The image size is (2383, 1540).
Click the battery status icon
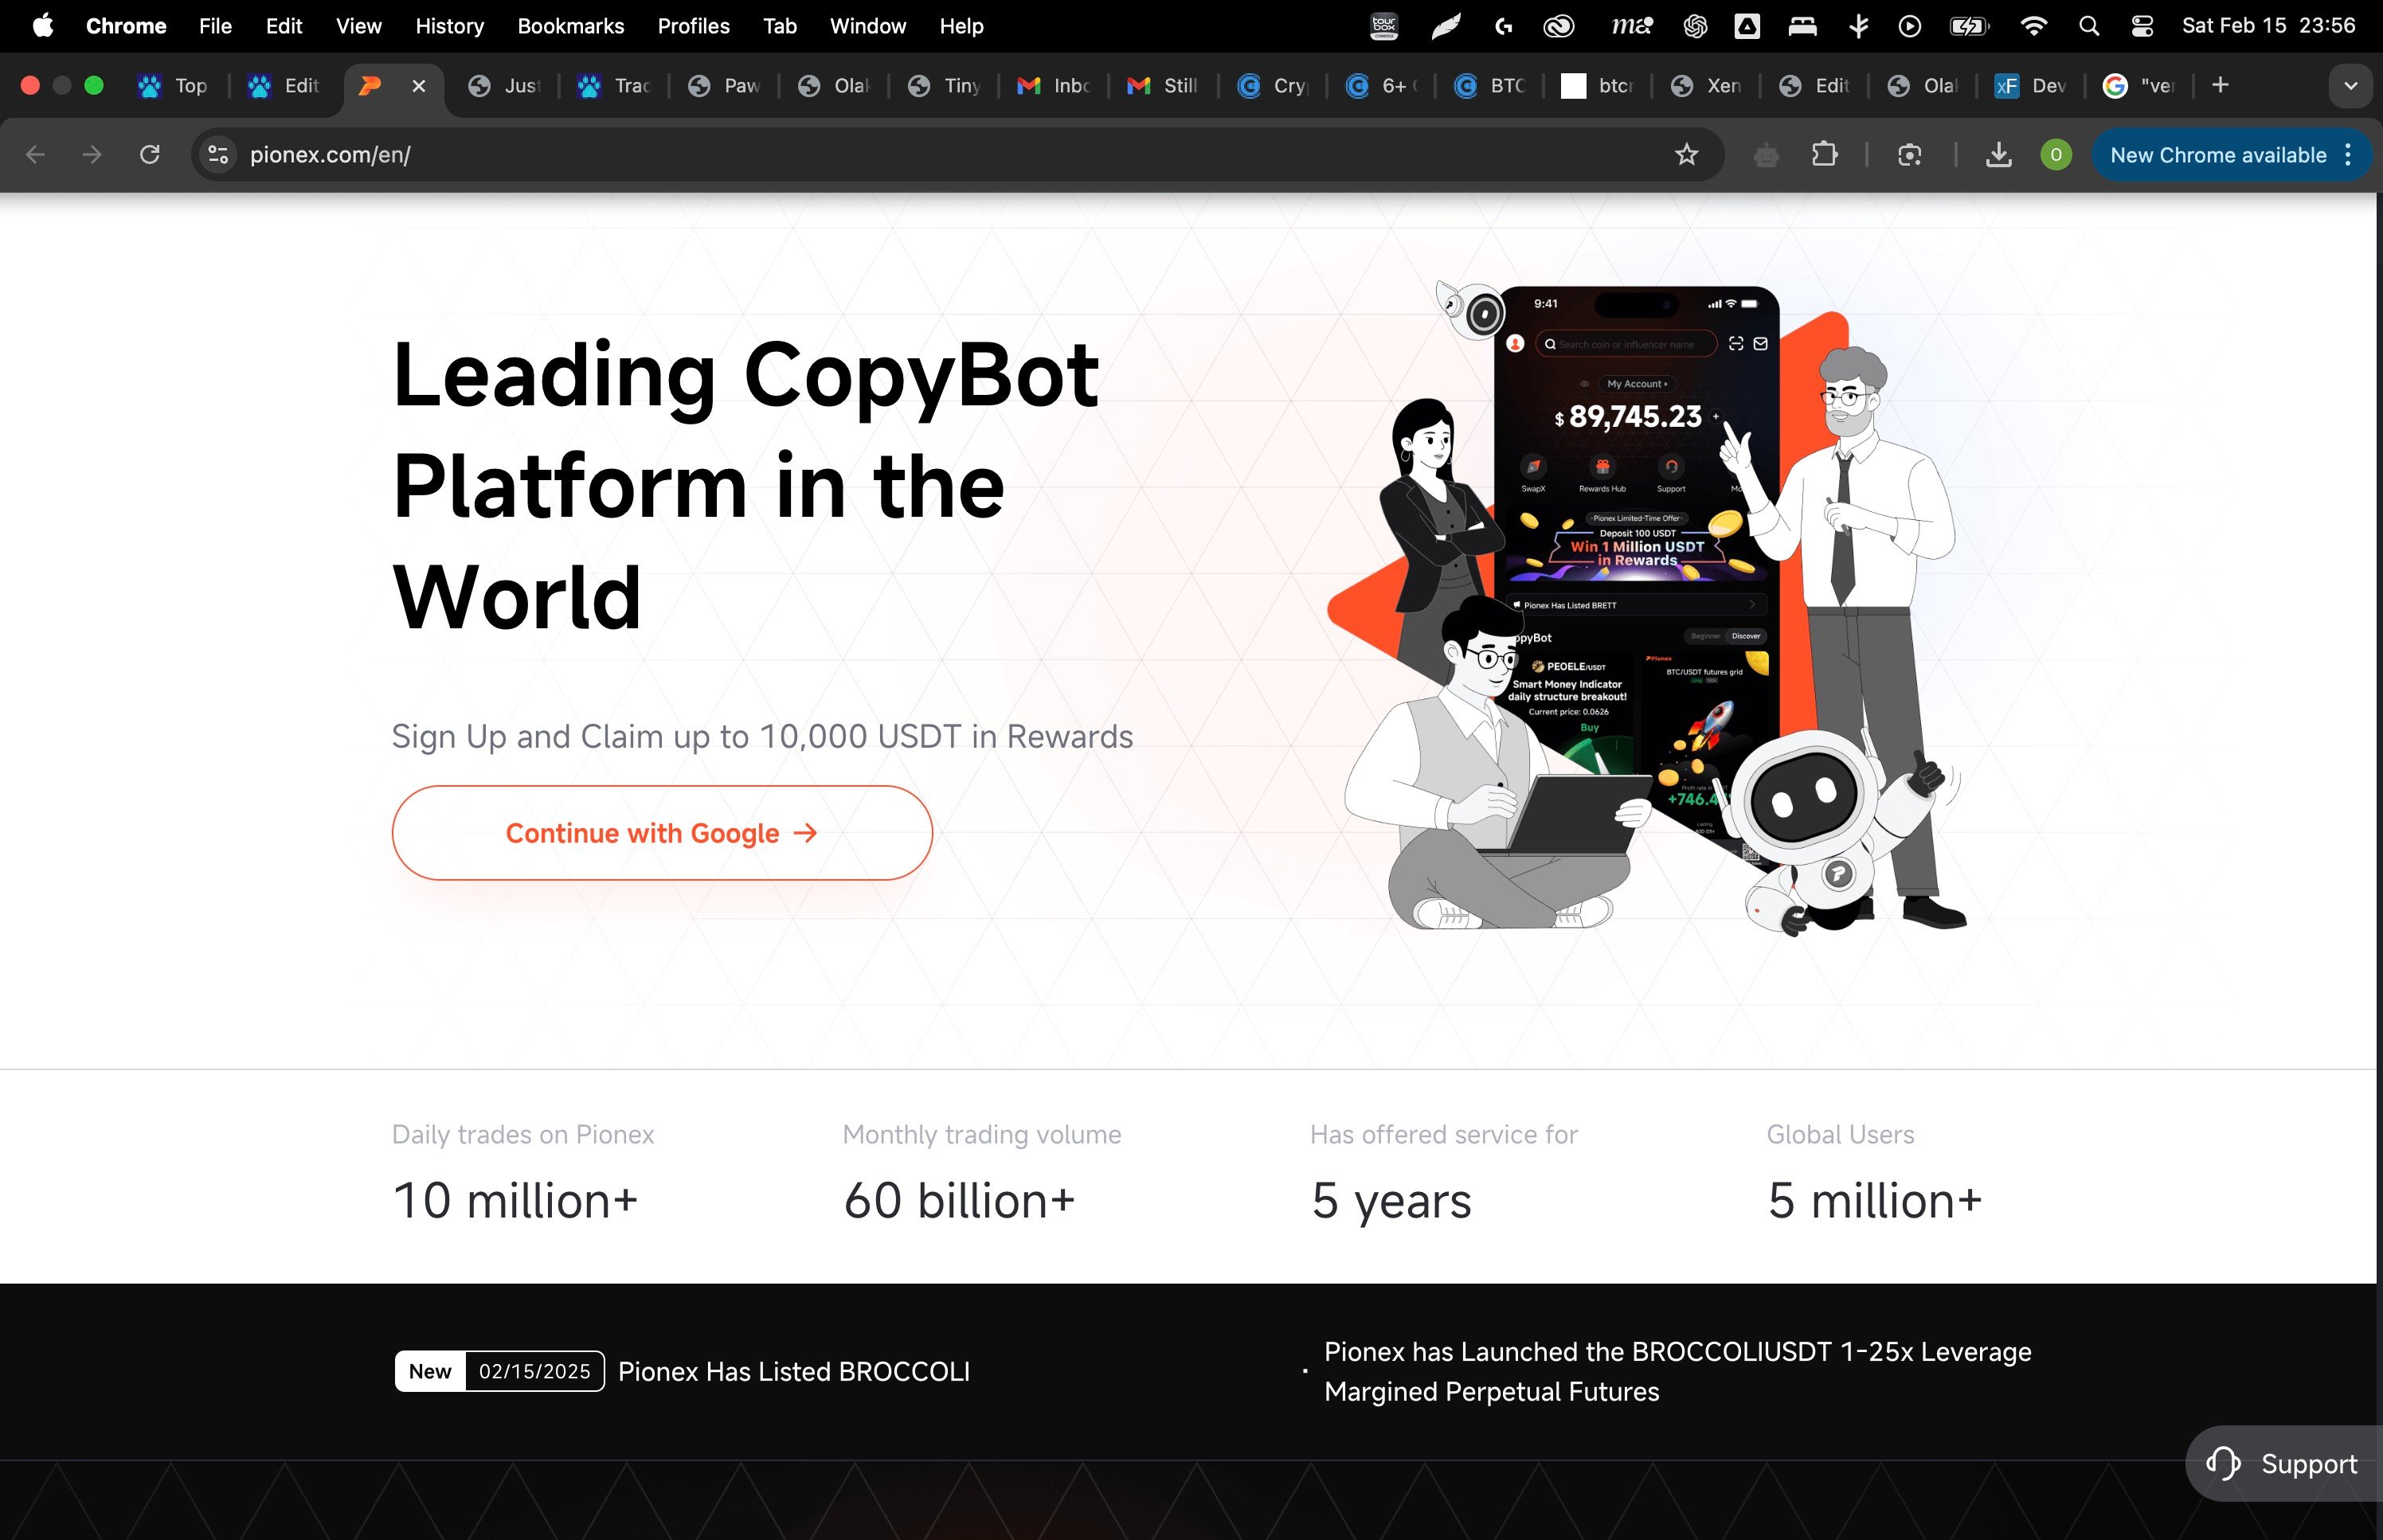click(x=1969, y=26)
